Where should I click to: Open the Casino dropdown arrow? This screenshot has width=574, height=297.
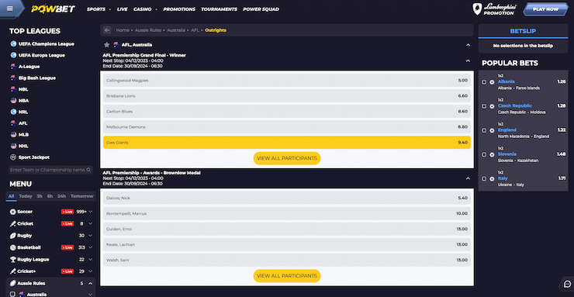tap(157, 9)
